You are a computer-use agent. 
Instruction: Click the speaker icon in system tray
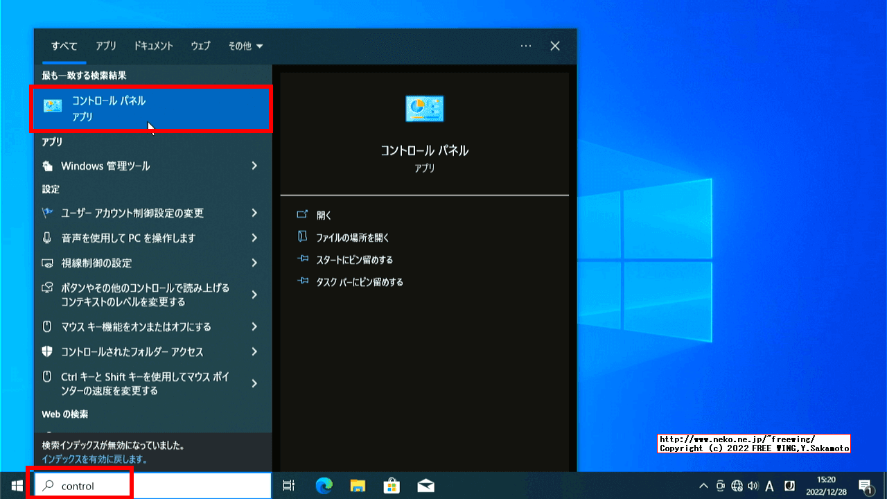click(x=752, y=487)
